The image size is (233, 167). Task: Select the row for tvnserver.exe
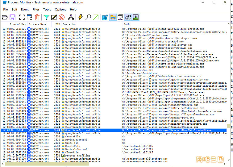click(114, 76)
